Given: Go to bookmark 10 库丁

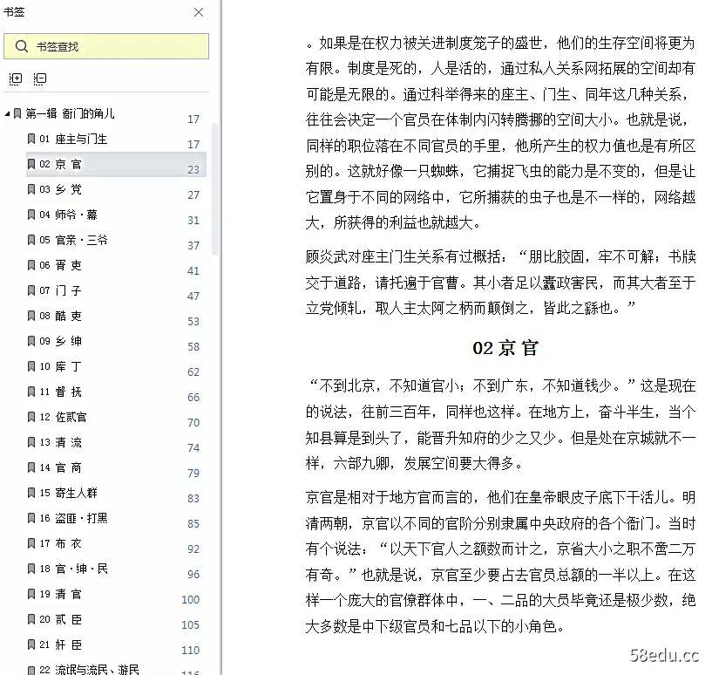Looking at the screenshot, I should [60, 367].
